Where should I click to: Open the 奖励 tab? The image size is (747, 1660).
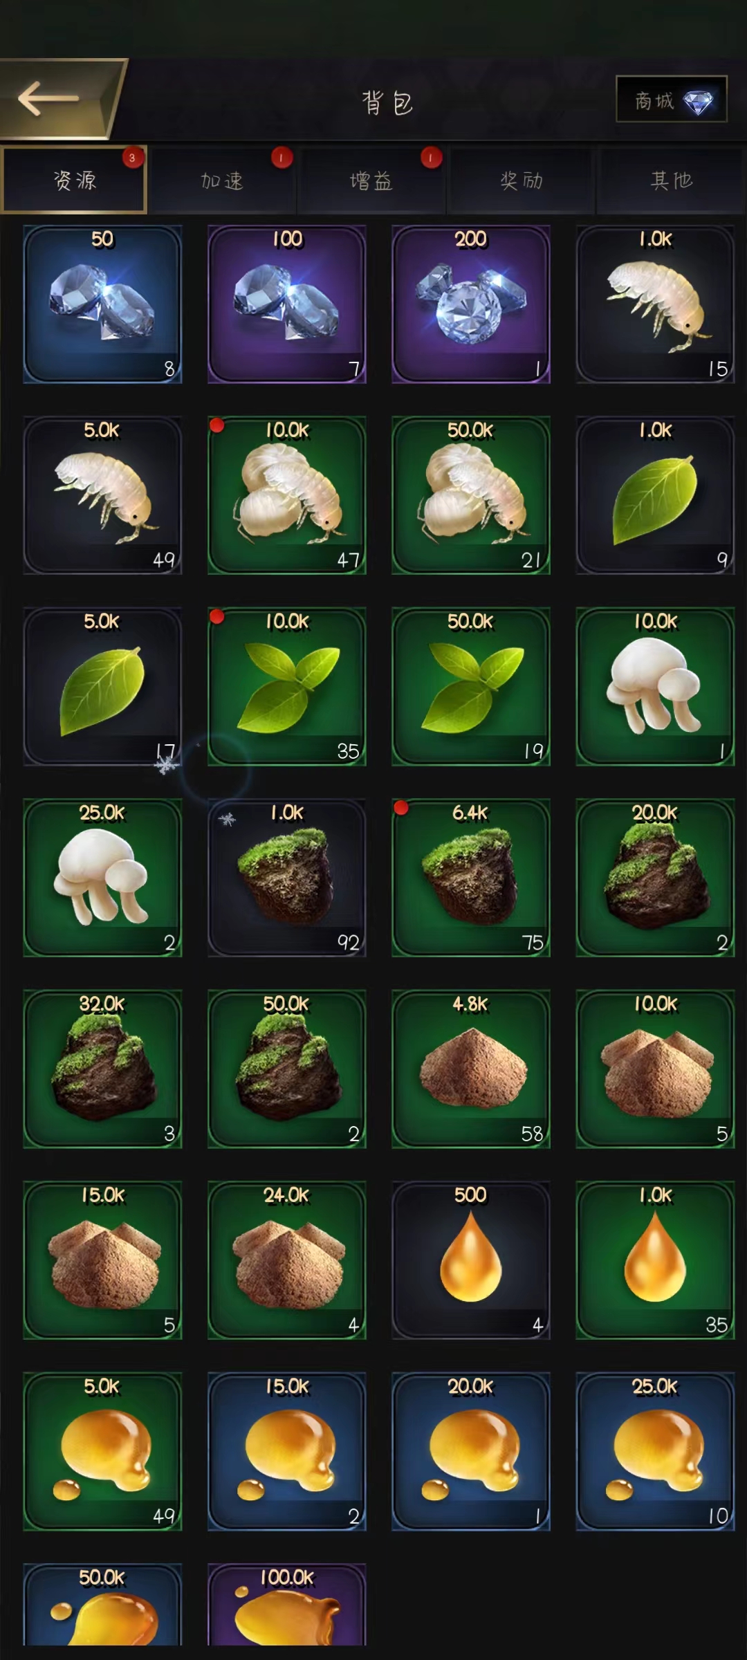click(x=521, y=181)
